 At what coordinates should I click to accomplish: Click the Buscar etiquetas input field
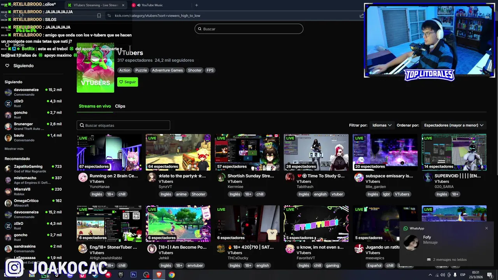pyautogui.click(x=123, y=125)
